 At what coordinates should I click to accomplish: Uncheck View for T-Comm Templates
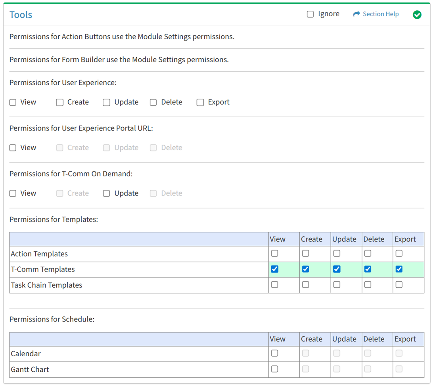pos(274,269)
